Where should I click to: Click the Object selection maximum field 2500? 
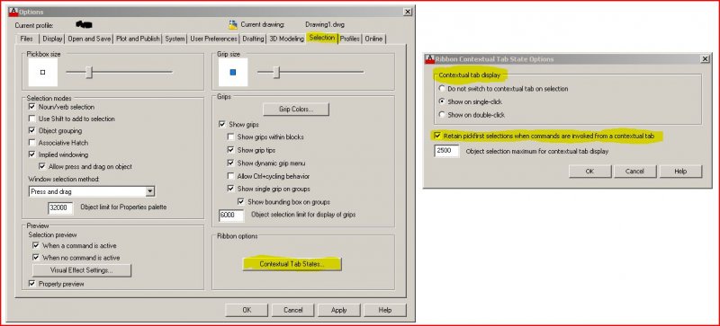446,151
